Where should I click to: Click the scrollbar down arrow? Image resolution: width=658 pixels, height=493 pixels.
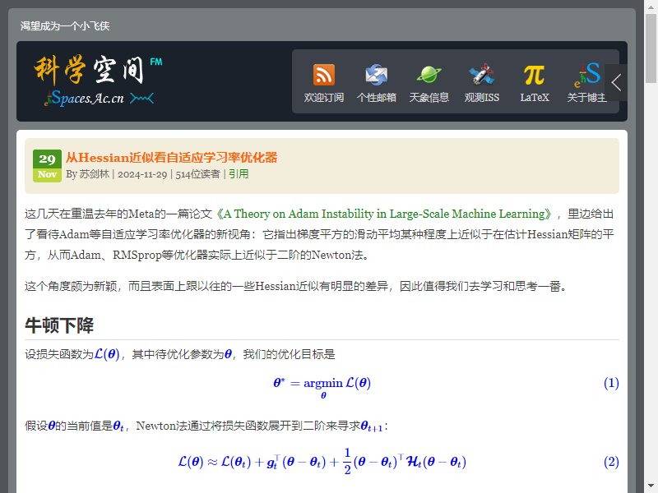click(651, 487)
